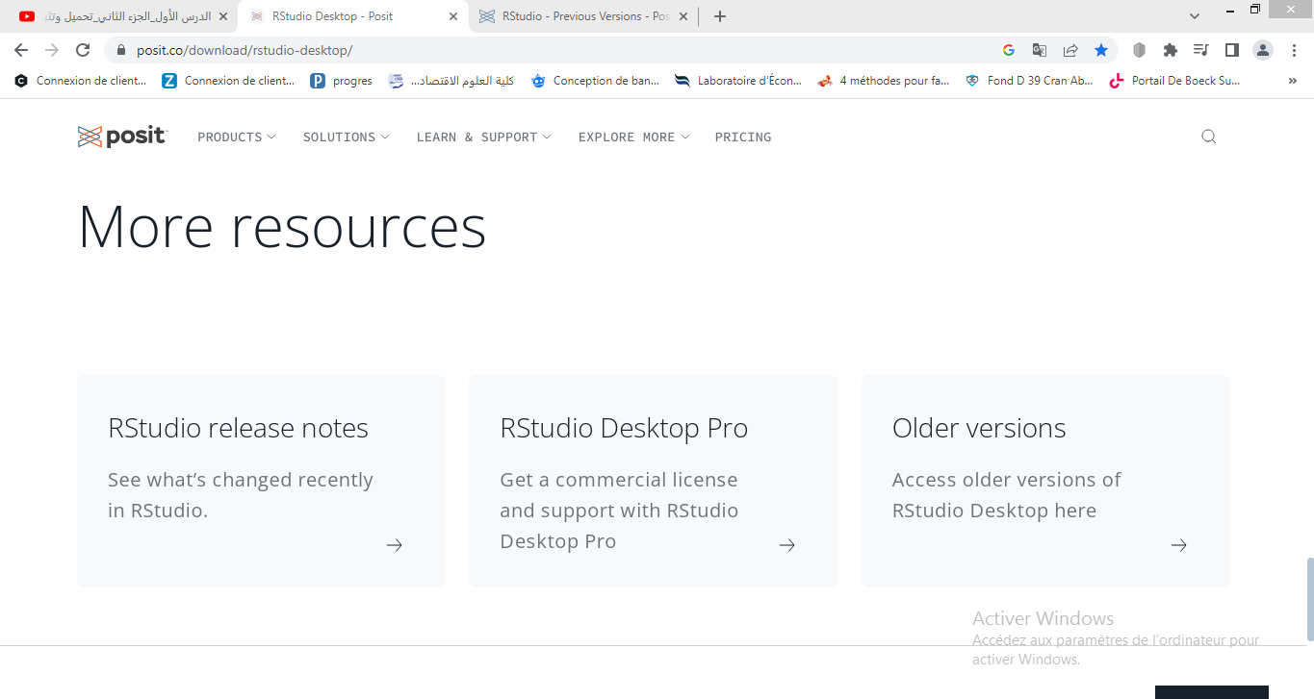
Task: Toggle the browser side panel
Action: 1231,50
